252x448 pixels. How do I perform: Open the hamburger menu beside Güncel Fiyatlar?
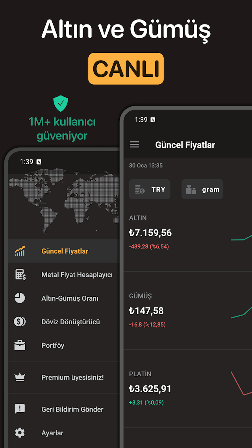point(135,144)
